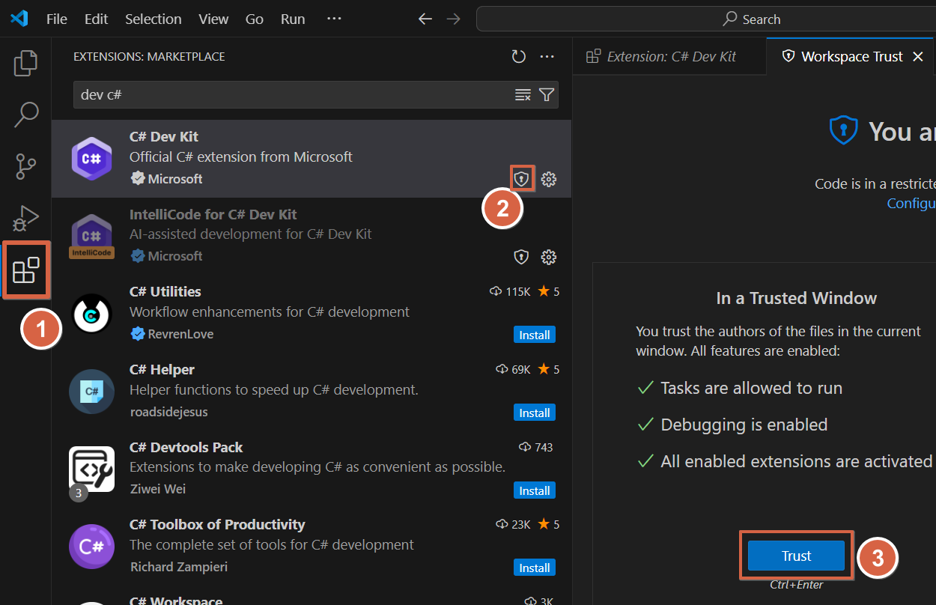Refresh the extensions marketplace list

518,57
